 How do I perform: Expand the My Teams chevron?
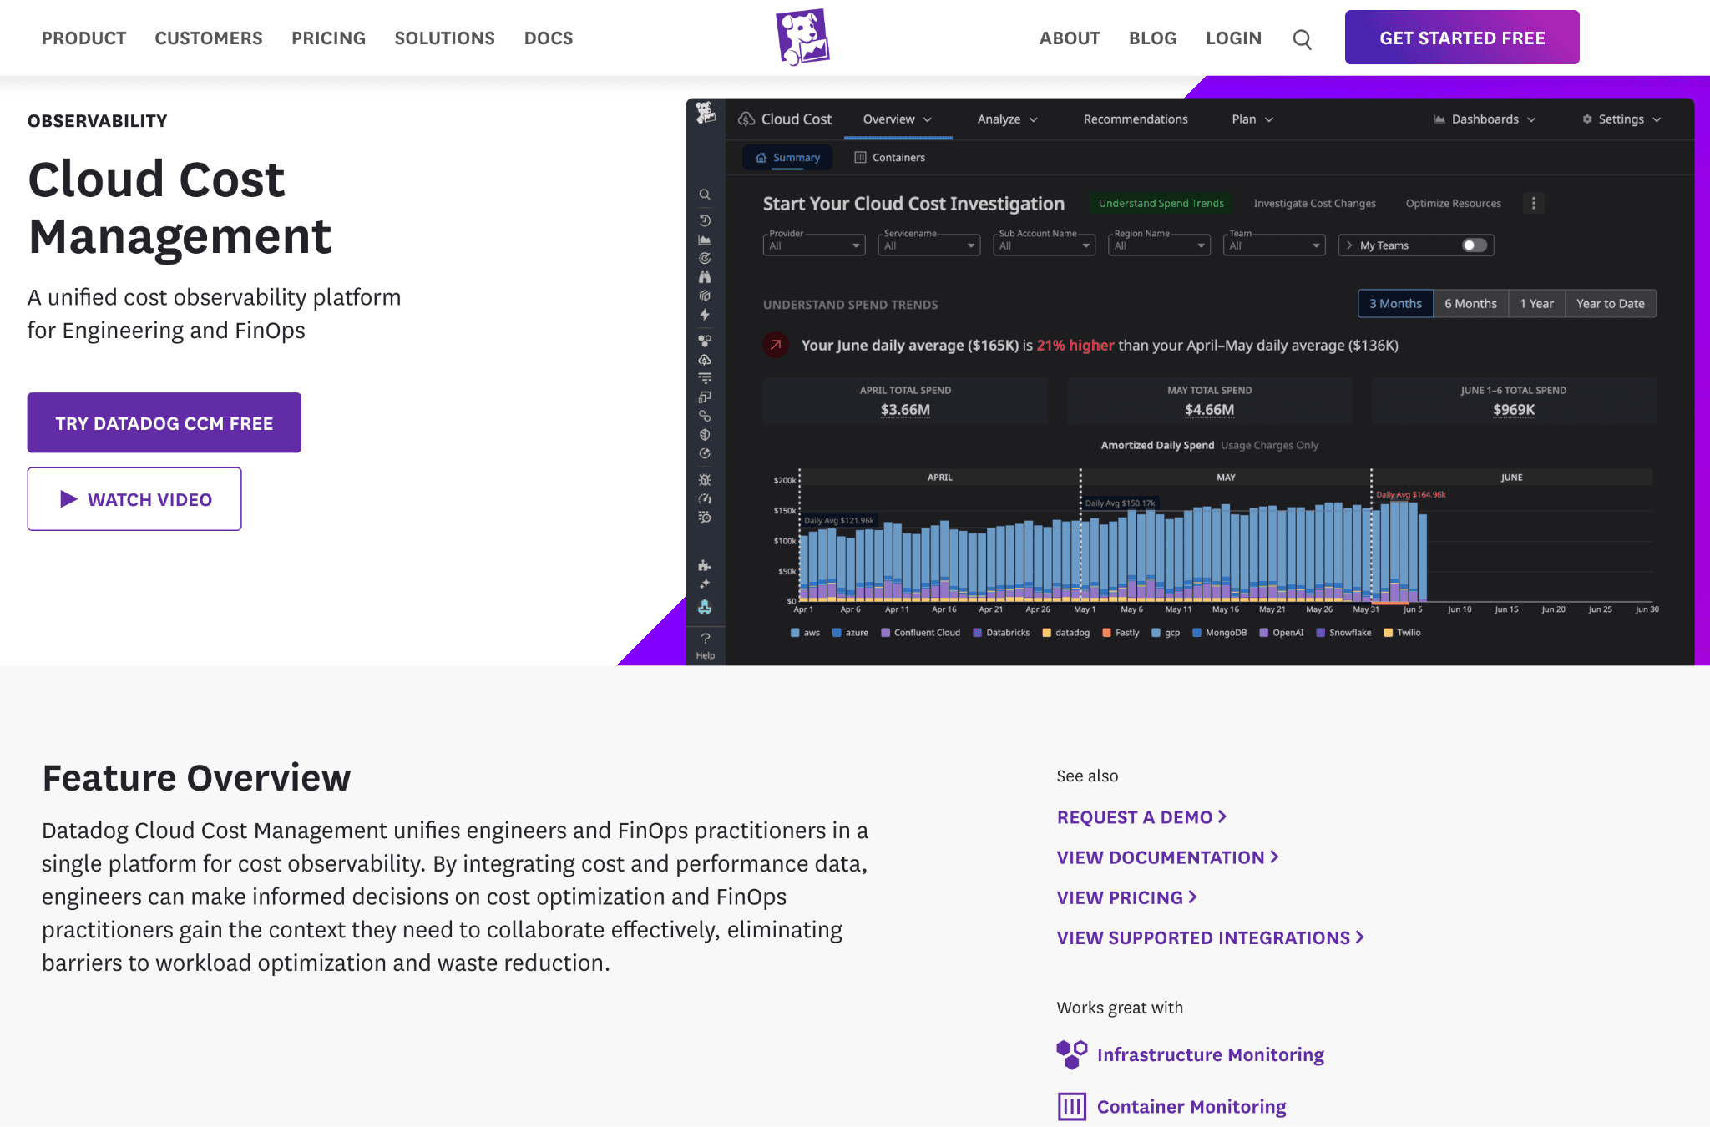coord(1349,245)
